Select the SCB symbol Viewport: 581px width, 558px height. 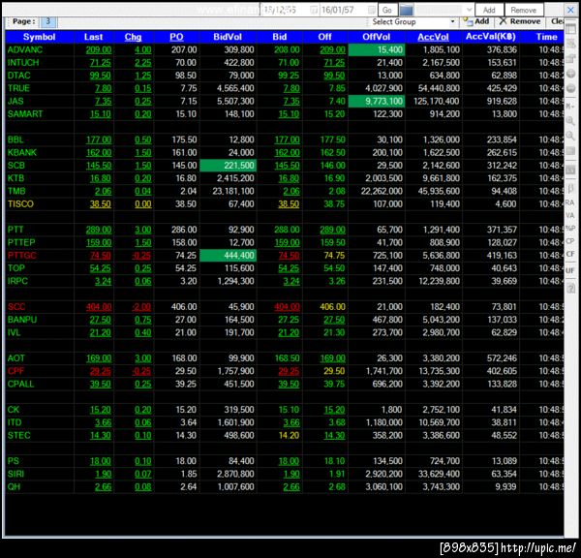tap(16, 166)
